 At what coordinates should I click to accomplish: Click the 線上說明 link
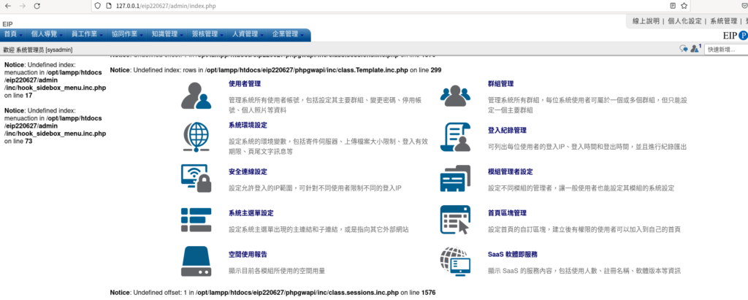(x=646, y=21)
